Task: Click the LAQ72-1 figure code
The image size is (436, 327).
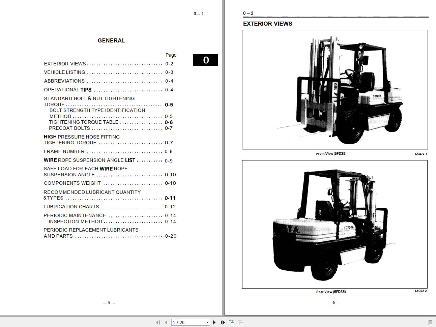Action: (x=421, y=154)
